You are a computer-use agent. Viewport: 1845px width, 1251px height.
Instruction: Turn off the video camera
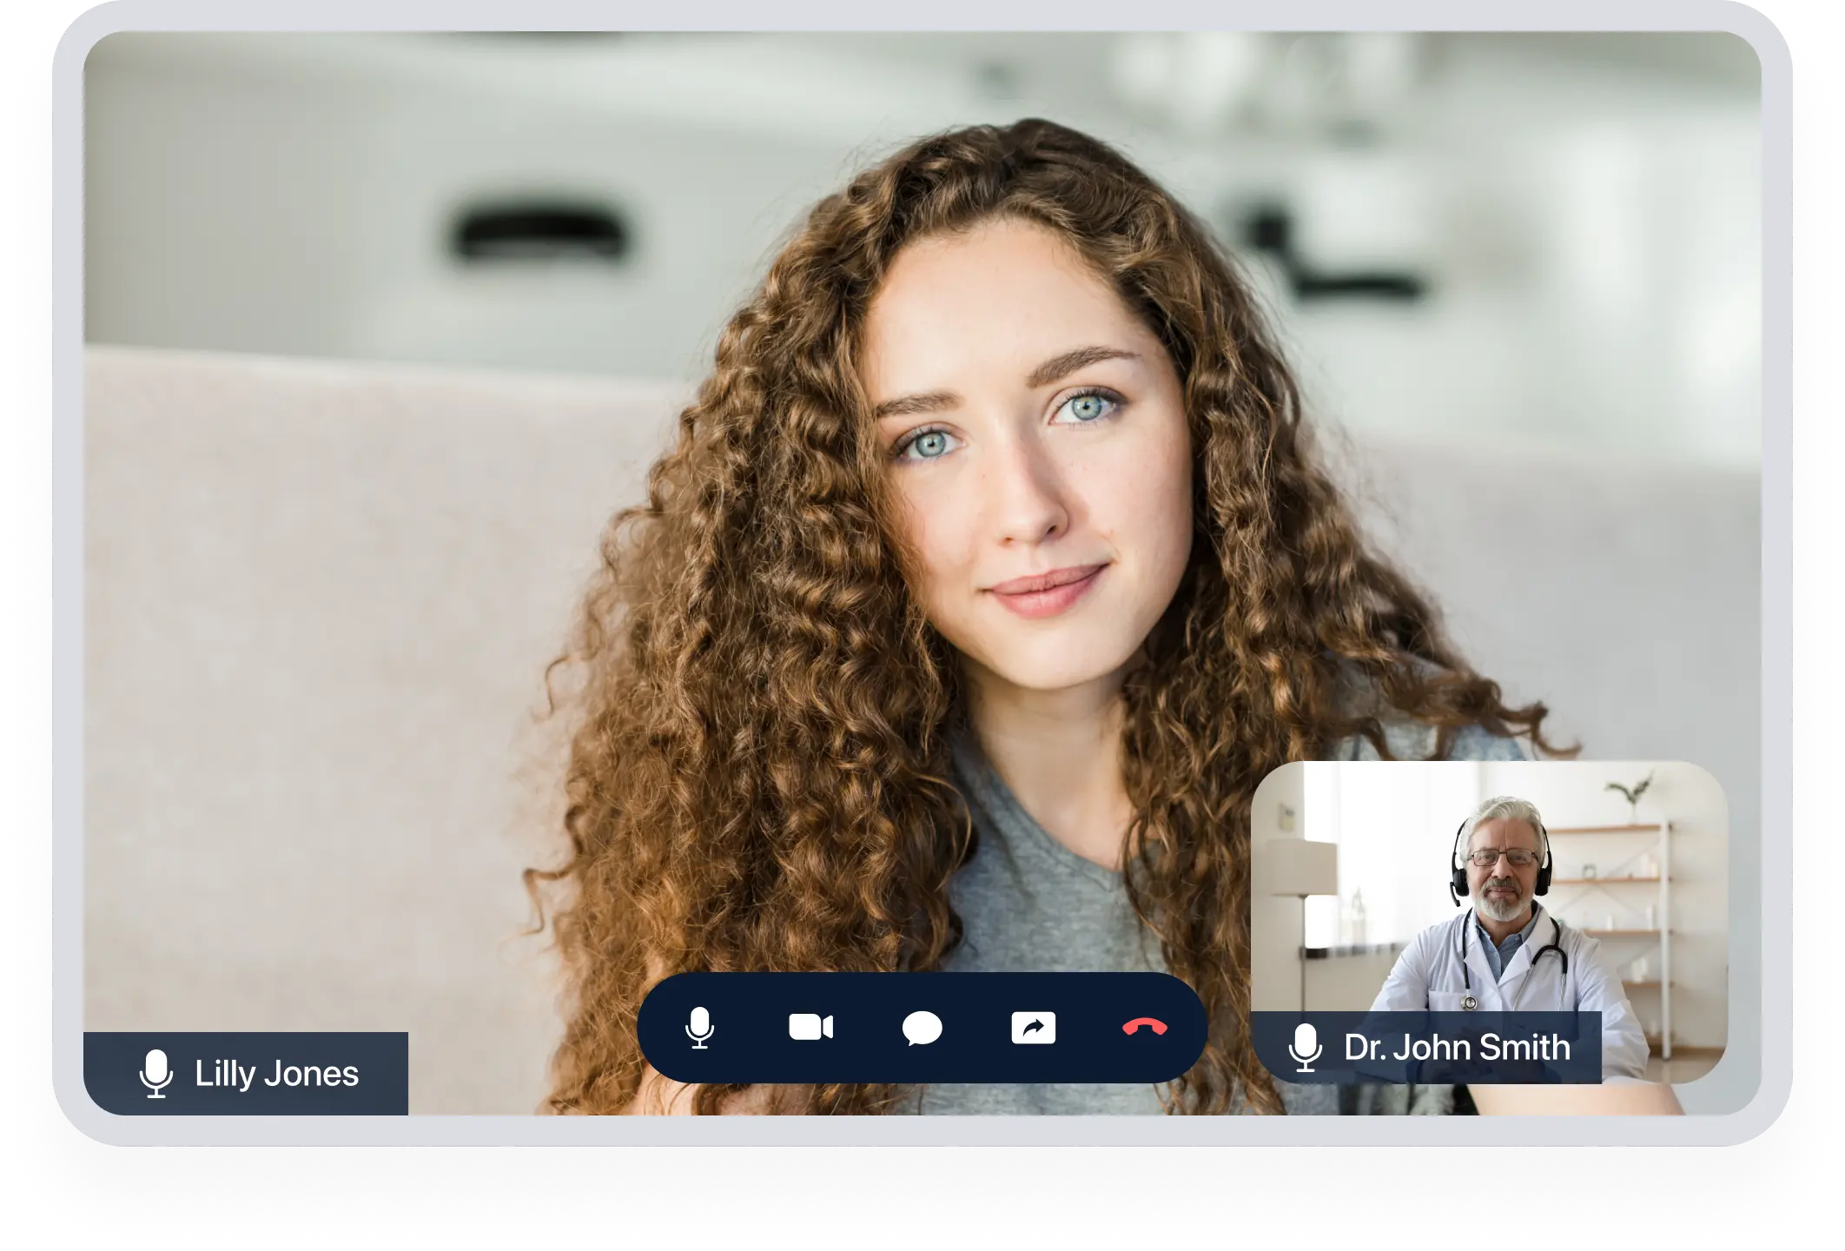point(810,1028)
